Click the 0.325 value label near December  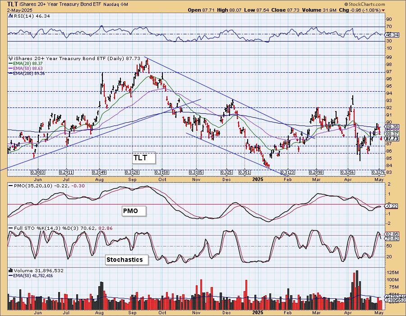coord(226,172)
